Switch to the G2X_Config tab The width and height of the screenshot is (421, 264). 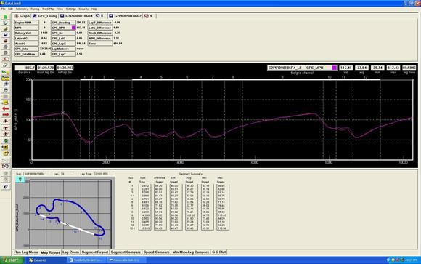coord(45,16)
